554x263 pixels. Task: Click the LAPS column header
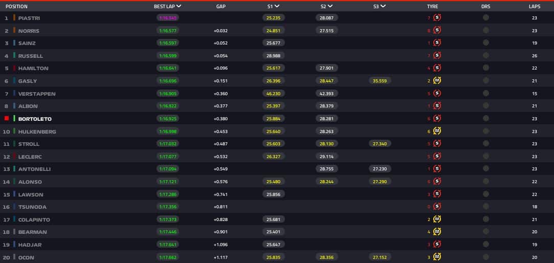click(x=535, y=6)
